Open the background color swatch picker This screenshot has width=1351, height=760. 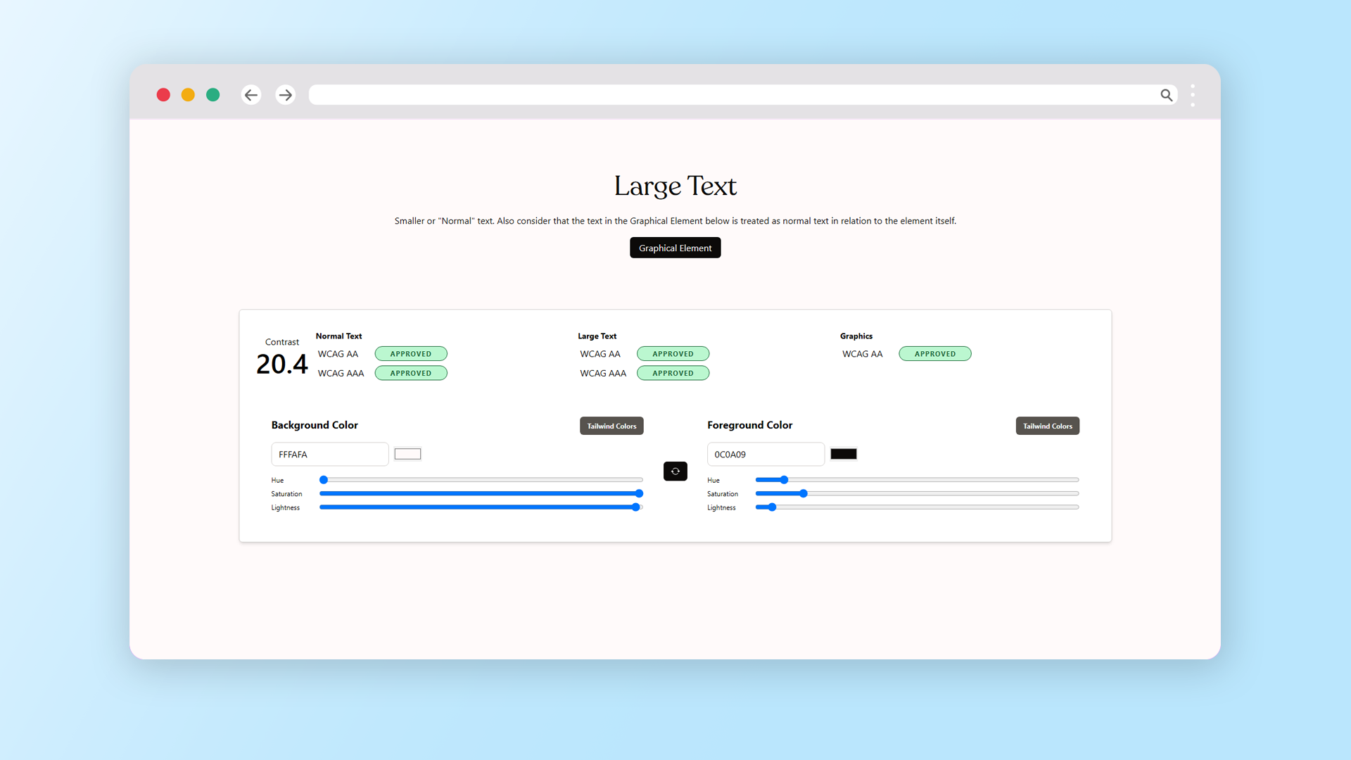pos(407,454)
